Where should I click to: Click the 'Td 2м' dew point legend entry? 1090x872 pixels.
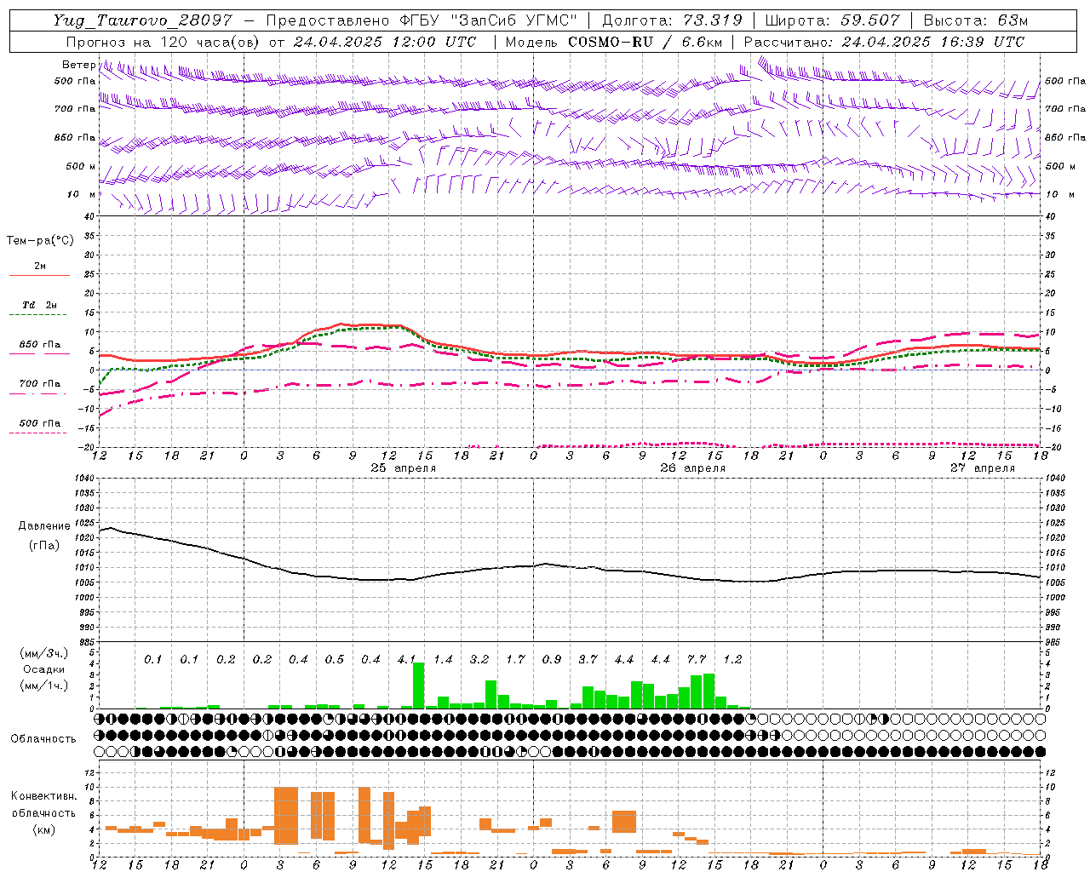coord(39,304)
